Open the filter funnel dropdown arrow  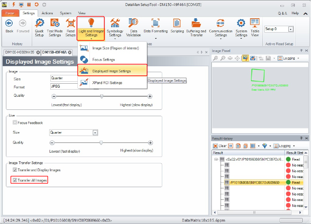coord(270,146)
